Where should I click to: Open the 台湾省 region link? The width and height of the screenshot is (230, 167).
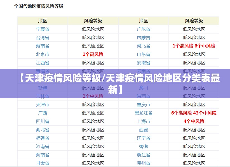[43, 37]
